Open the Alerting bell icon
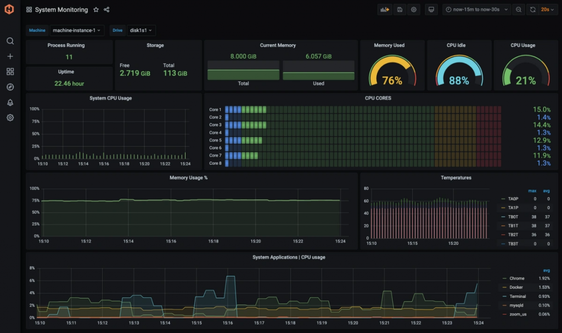 pyautogui.click(x=10, y=102)
